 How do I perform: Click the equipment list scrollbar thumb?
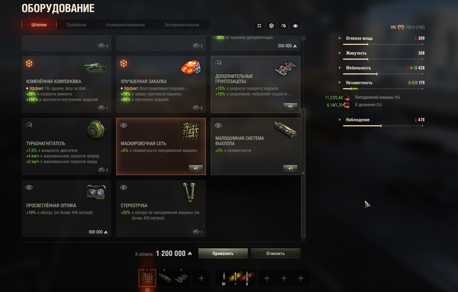303,173
